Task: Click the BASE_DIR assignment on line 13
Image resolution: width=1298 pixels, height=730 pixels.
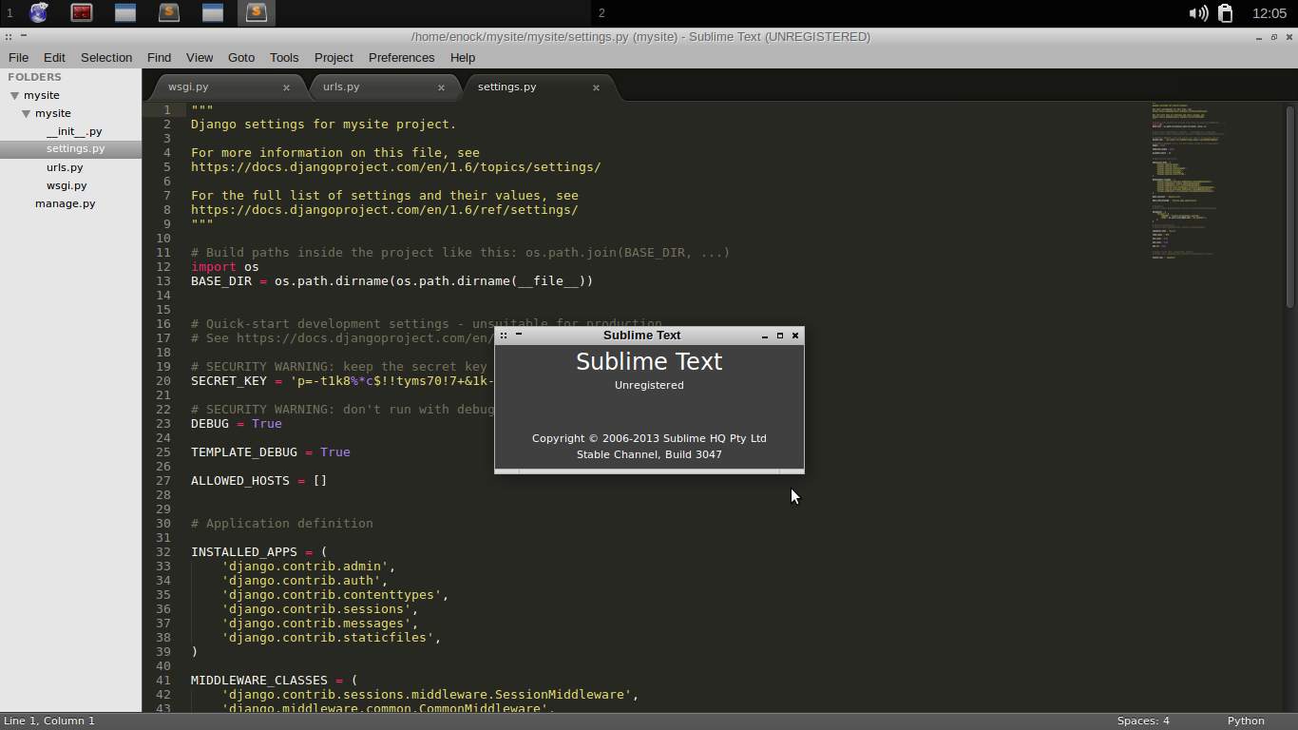Action: click(391, 281)
